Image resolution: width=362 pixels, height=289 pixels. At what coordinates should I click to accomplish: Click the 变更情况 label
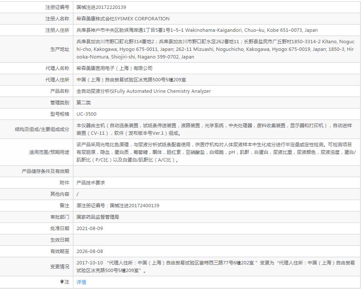(x=60, y=267)
